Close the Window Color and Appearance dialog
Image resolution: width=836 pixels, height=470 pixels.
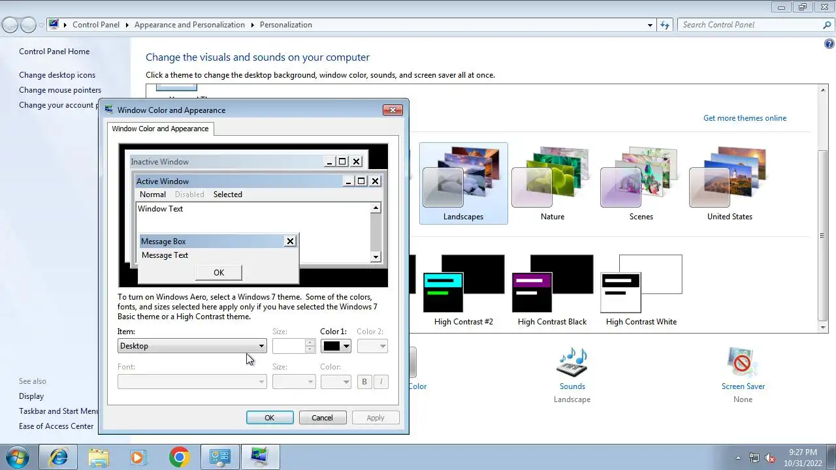click(393, 110)
